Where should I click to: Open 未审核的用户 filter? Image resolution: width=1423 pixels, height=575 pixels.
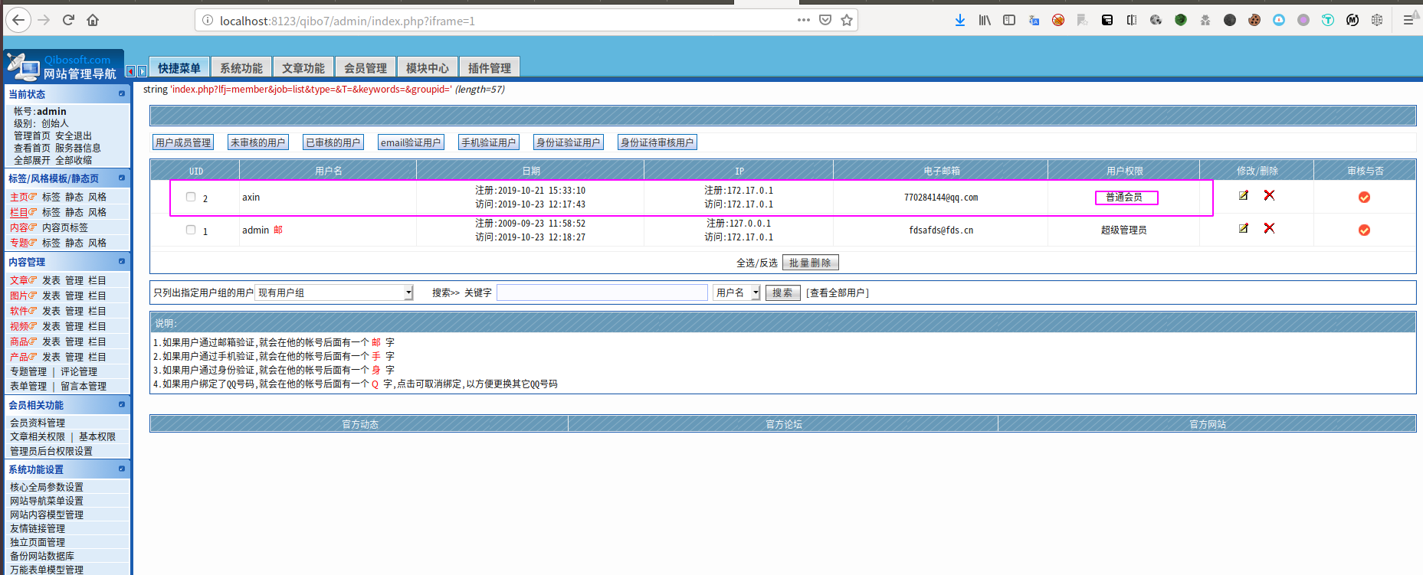[x=258, y=142]
